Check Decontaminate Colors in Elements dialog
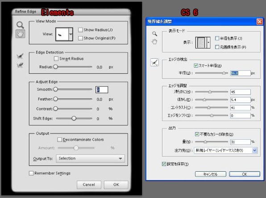This screenshot has width=266, height=198. 59,140
